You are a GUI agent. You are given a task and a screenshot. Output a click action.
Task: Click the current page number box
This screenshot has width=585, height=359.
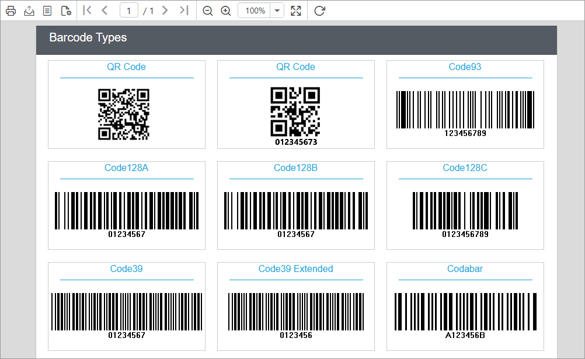point(128,11)
